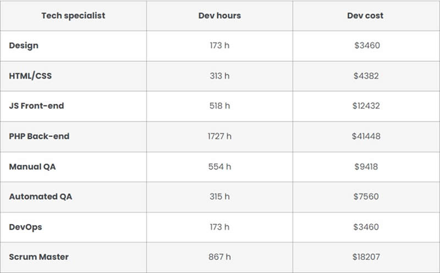Select the Automated QA row label
The width and height of the screenshot is (440, 273).
pos(41,197)
